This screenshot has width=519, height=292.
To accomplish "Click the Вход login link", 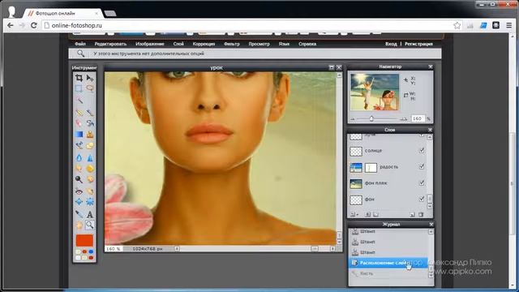I will pos(391,44).
